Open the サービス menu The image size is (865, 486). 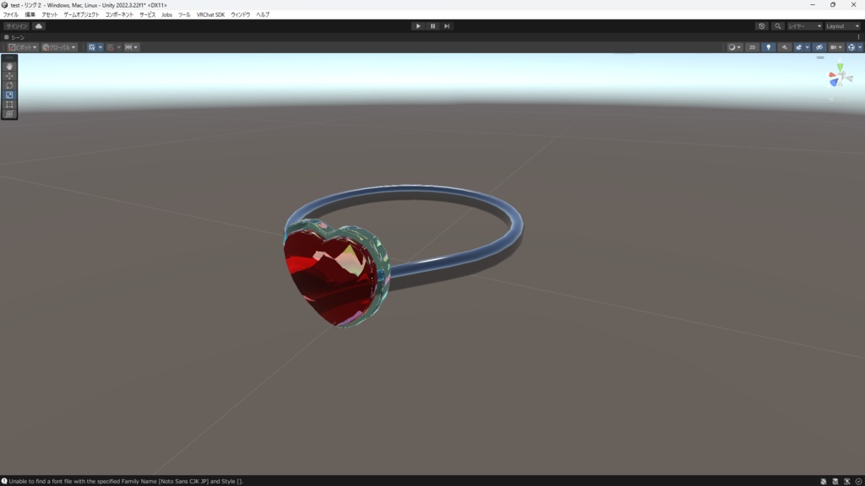pyautogui.click(x=147, y=15)
